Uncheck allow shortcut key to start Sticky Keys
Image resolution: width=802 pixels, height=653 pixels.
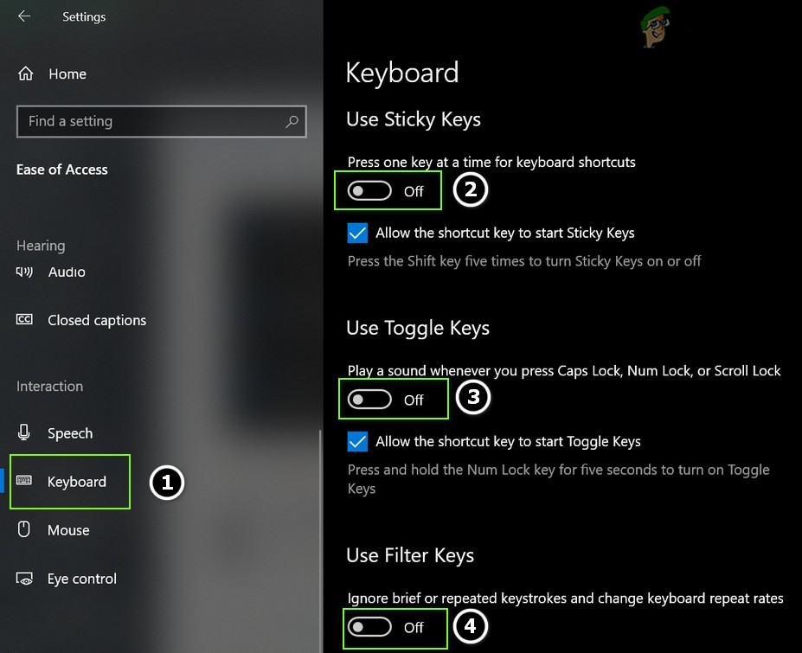pos(357,233)
